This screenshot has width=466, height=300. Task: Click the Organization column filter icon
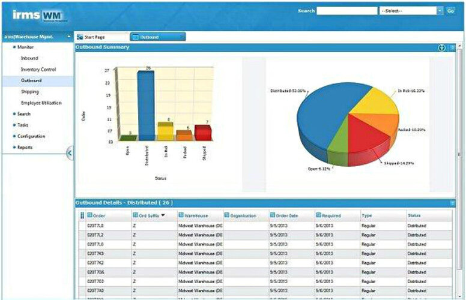pyautogui.click(x=227, y=215)
